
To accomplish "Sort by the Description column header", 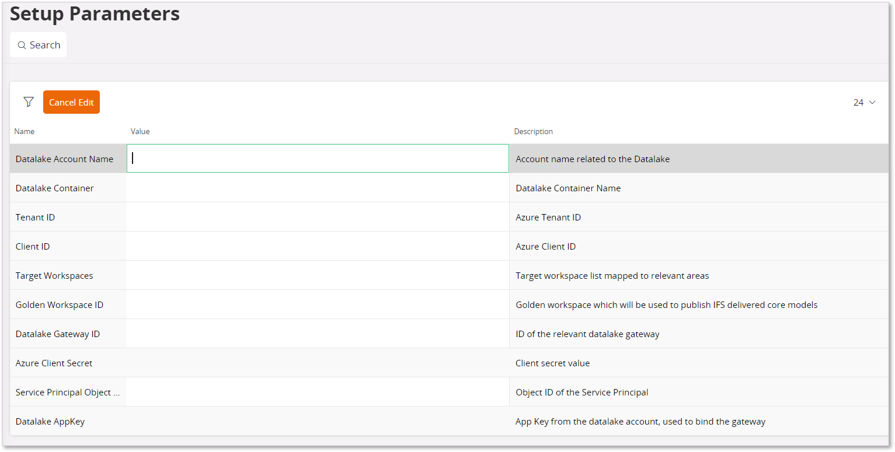I will [533, 131].
